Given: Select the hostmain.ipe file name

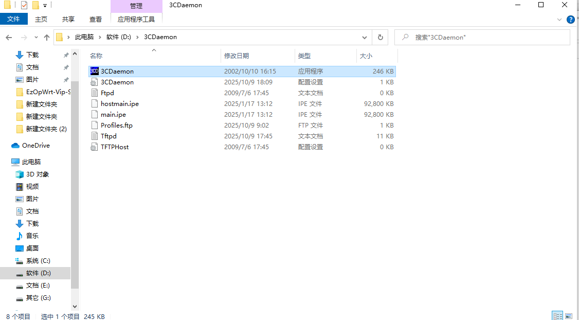Looking at the screenshot, I should point(120,104).
